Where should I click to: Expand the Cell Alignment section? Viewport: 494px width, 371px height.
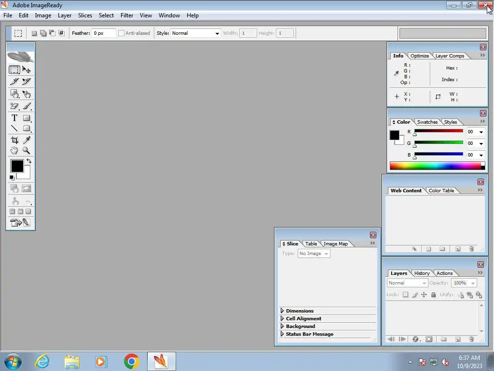coord(282,319)
